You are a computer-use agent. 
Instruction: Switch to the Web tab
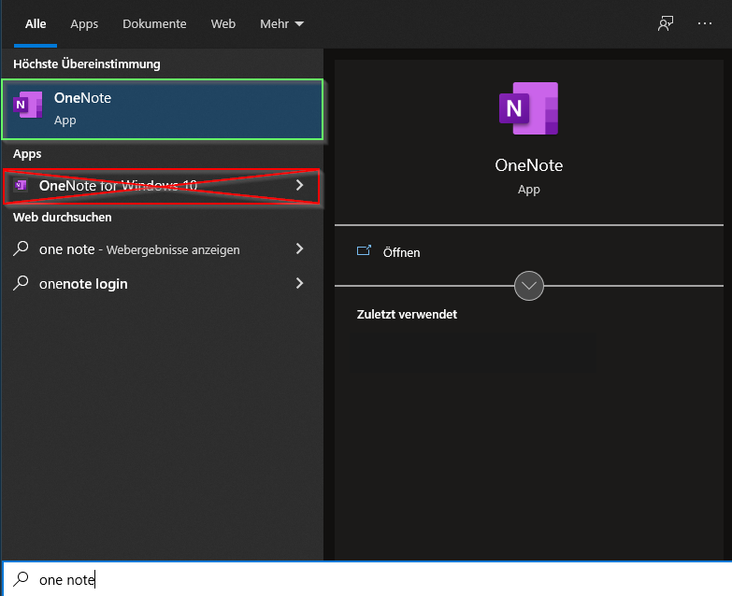coord(223,23)
